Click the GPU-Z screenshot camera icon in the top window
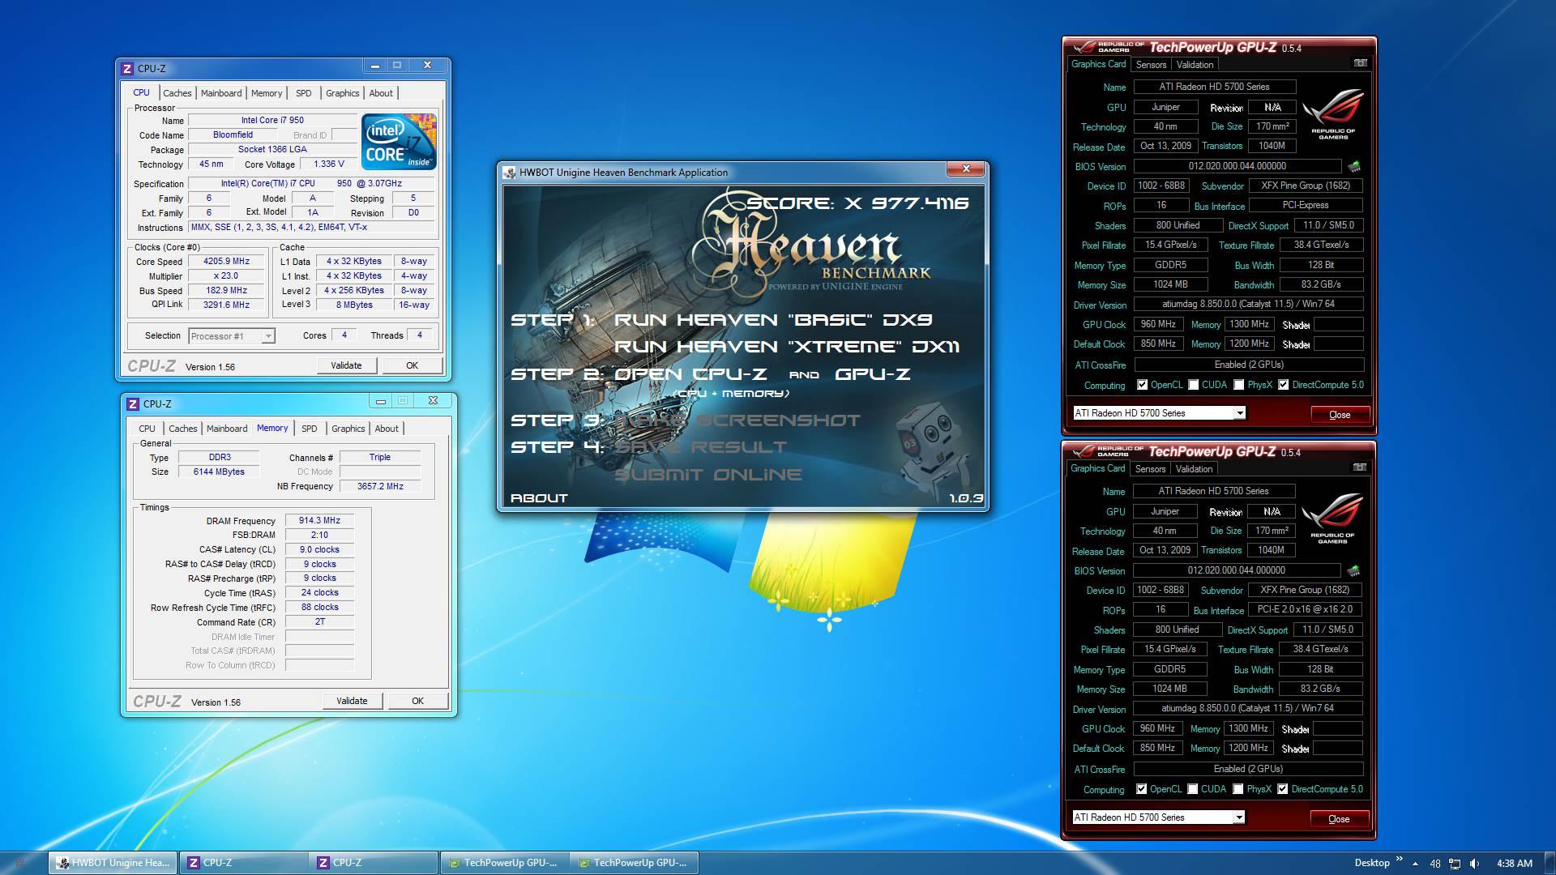Image resolution: width=1556 pixels, height=875 pixels. (x=1361, y=63)
